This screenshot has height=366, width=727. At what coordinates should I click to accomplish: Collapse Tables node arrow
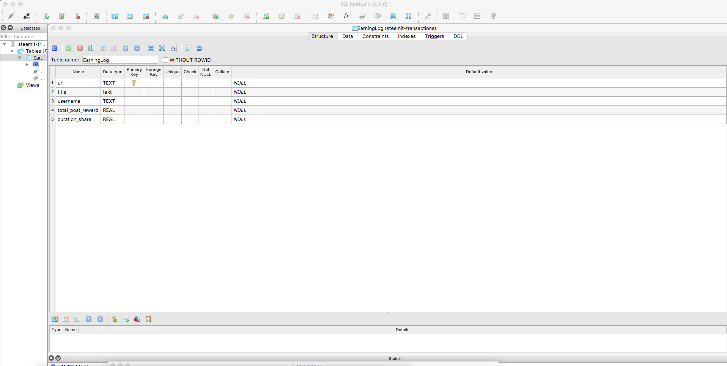point(12,51)
